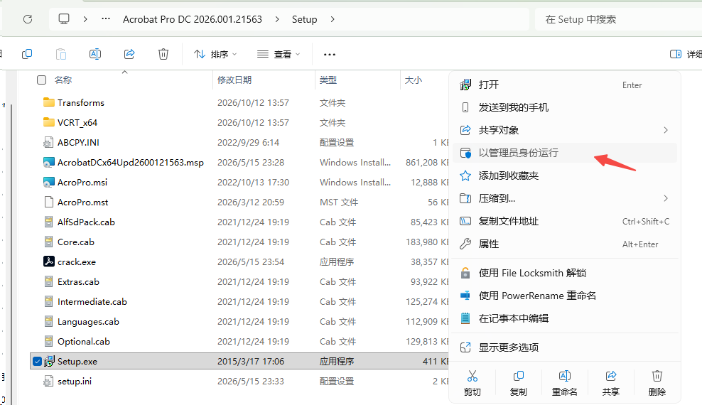Expand chevron after Acrobat Pro DC 2026.001.21563

click(x=277, y=19)
